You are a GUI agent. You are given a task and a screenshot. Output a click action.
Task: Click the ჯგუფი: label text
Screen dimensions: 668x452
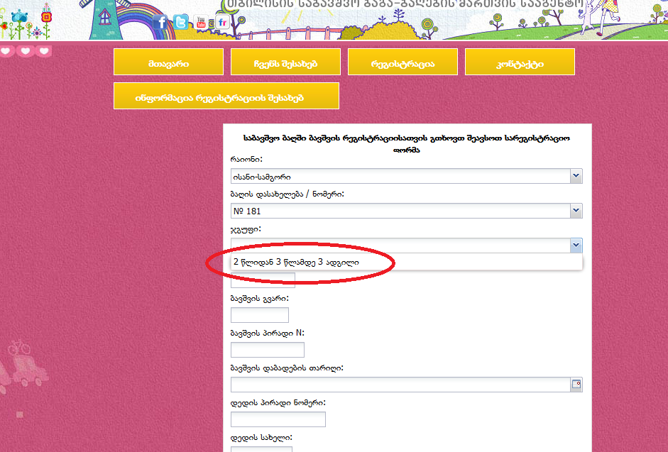click(x=246, y=230)
